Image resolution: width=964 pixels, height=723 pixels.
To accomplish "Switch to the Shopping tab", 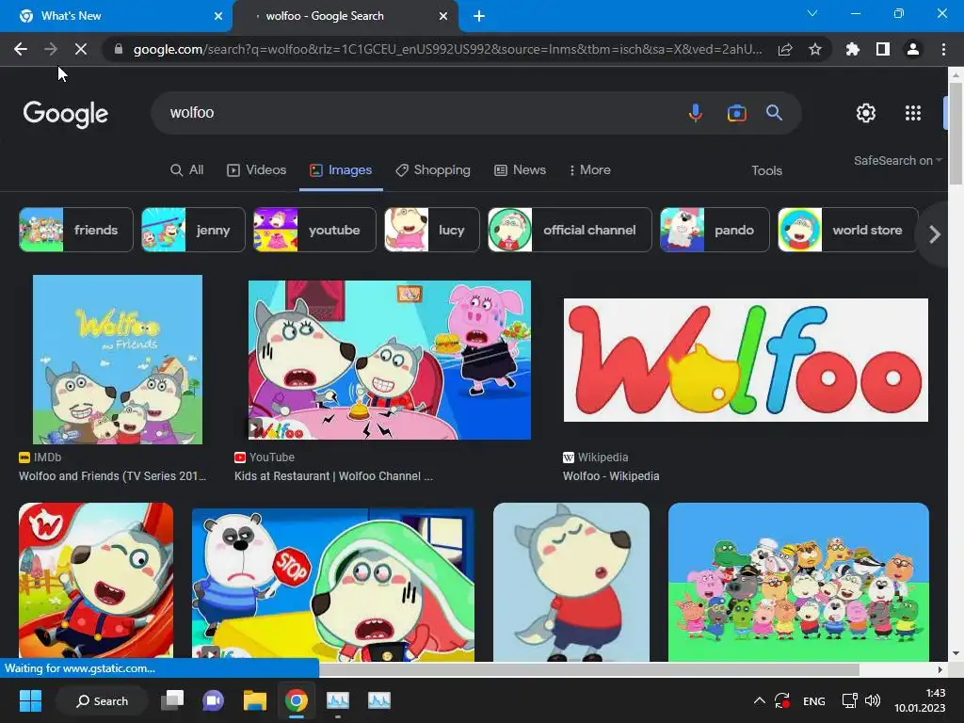I will click(x=433, y=169).
